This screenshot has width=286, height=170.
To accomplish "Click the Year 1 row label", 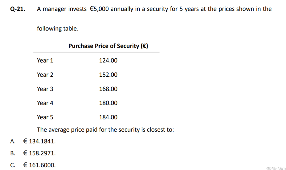I will tap(45, 60).
